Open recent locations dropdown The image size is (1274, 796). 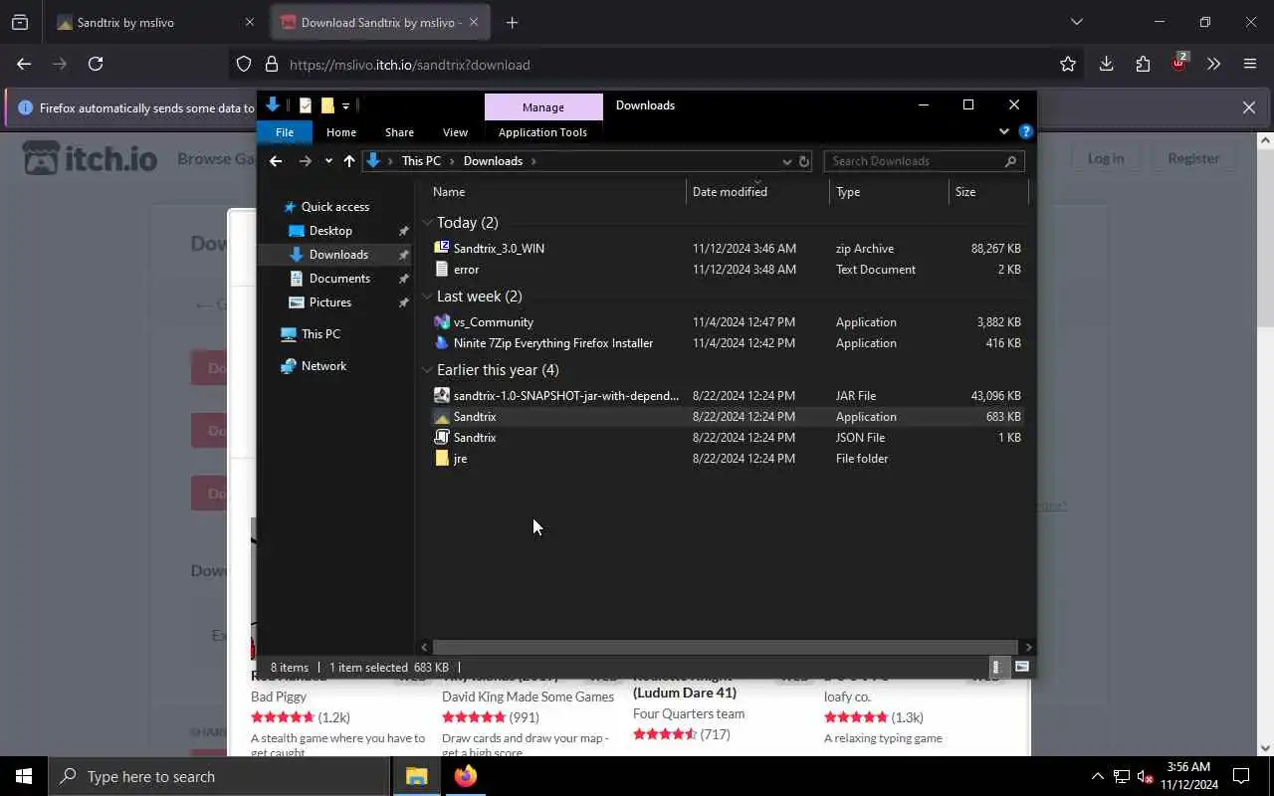(x=328, y=161)
